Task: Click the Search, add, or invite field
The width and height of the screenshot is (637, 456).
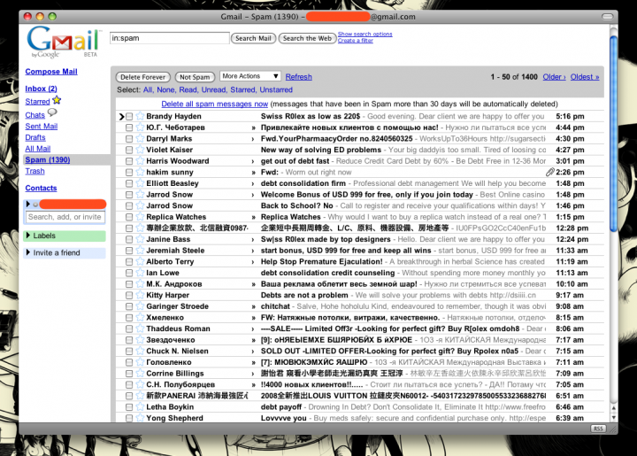Action: (x=65, y=217)
